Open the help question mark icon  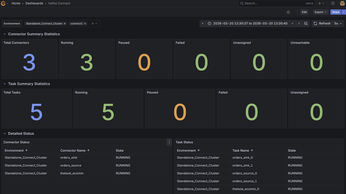coord(333,3)
